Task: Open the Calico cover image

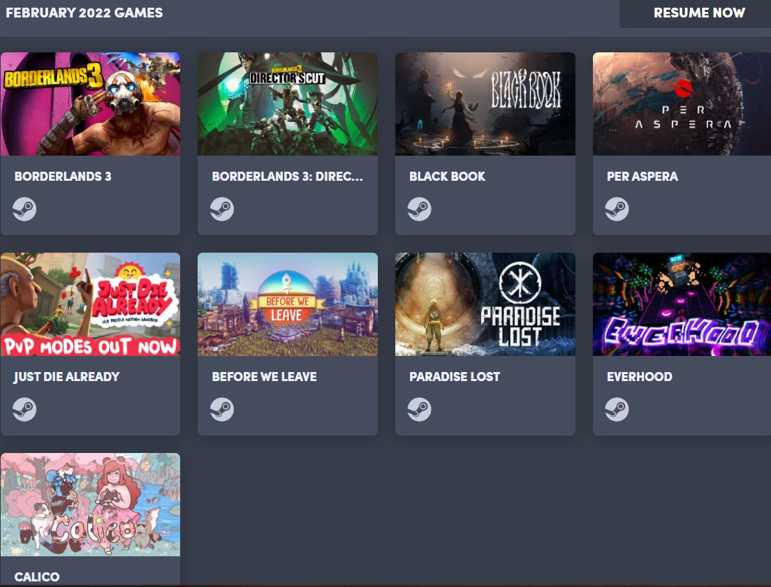Action: 91,505
